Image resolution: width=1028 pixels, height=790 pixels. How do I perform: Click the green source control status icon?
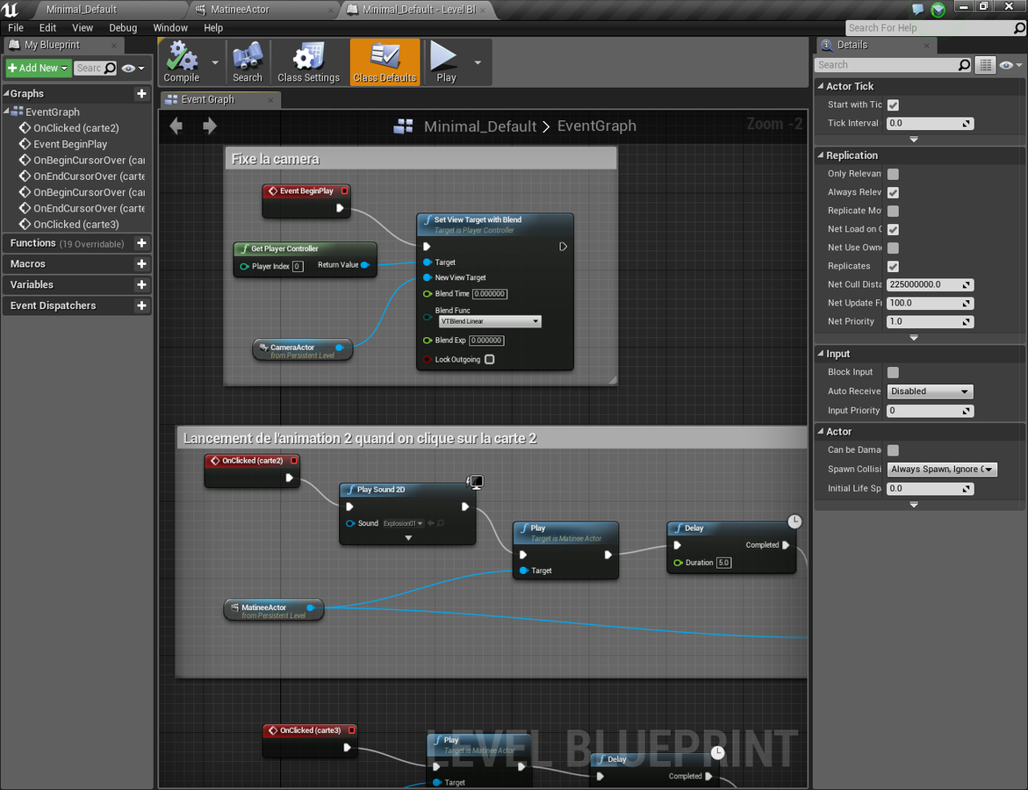point(938,9)
